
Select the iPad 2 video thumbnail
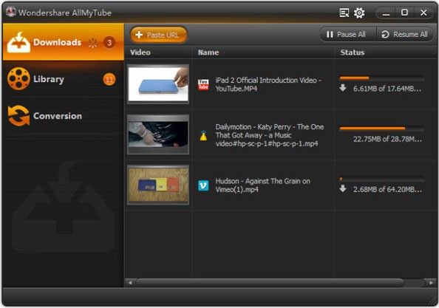(x=158, y=84)
